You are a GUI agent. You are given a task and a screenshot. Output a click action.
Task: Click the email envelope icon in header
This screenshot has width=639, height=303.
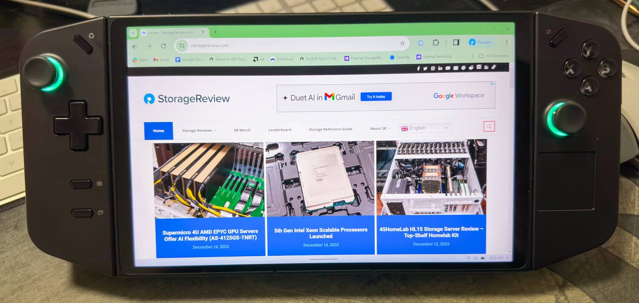(455, 68)
